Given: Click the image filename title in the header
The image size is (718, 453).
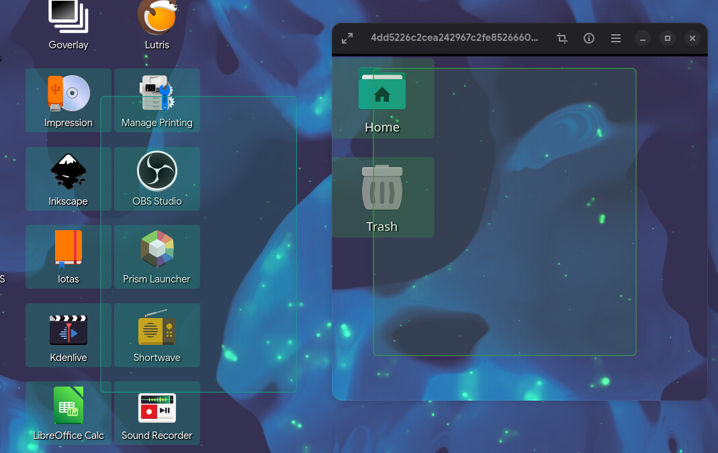Looking at the screenshot, I should point(454,38).
